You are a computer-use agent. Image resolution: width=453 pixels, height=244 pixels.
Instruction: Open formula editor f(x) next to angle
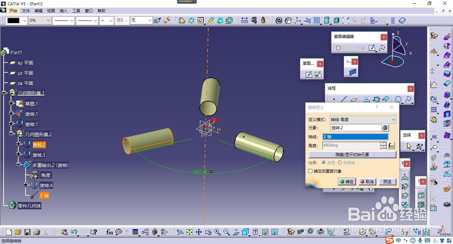click(x=391, y=145)
